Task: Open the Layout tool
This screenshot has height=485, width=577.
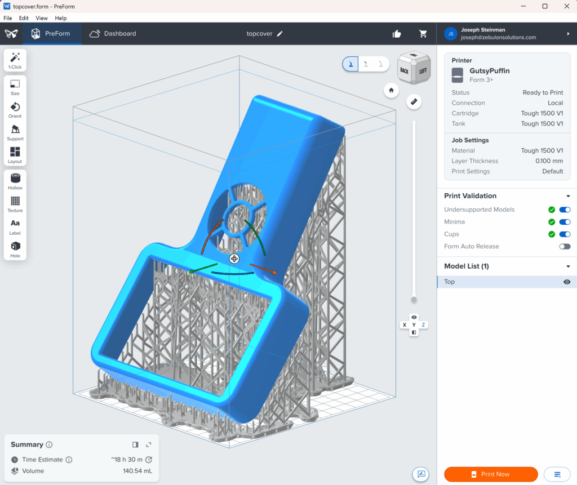Action: click(x=15, y=154)
